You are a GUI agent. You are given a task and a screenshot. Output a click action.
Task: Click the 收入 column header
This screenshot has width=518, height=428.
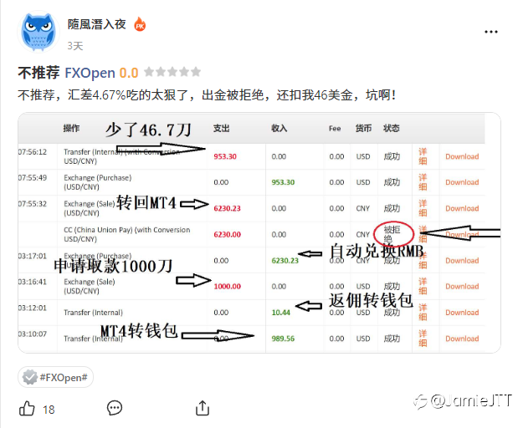tap(280, 128)
